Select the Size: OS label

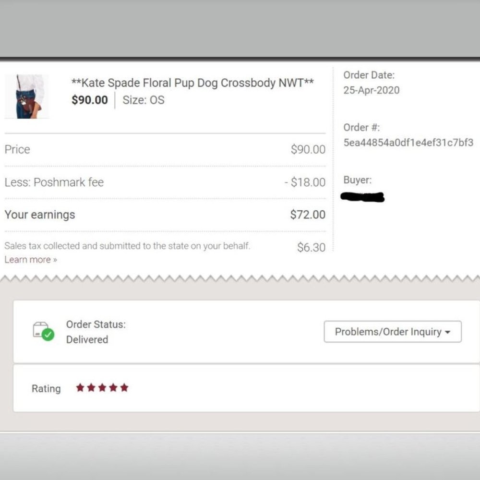[x=144, y=100]
